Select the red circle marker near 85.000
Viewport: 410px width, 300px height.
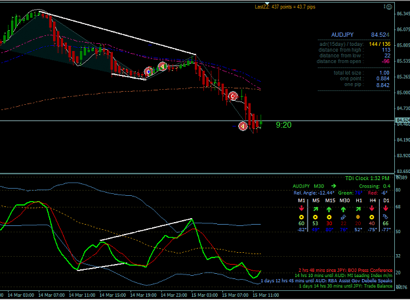pos(233,96)
